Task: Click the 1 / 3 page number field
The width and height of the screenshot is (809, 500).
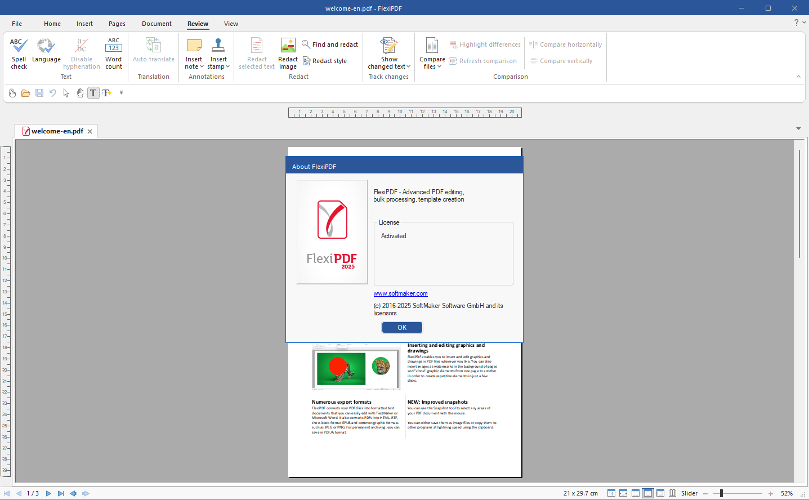Action: coord(33,493)
